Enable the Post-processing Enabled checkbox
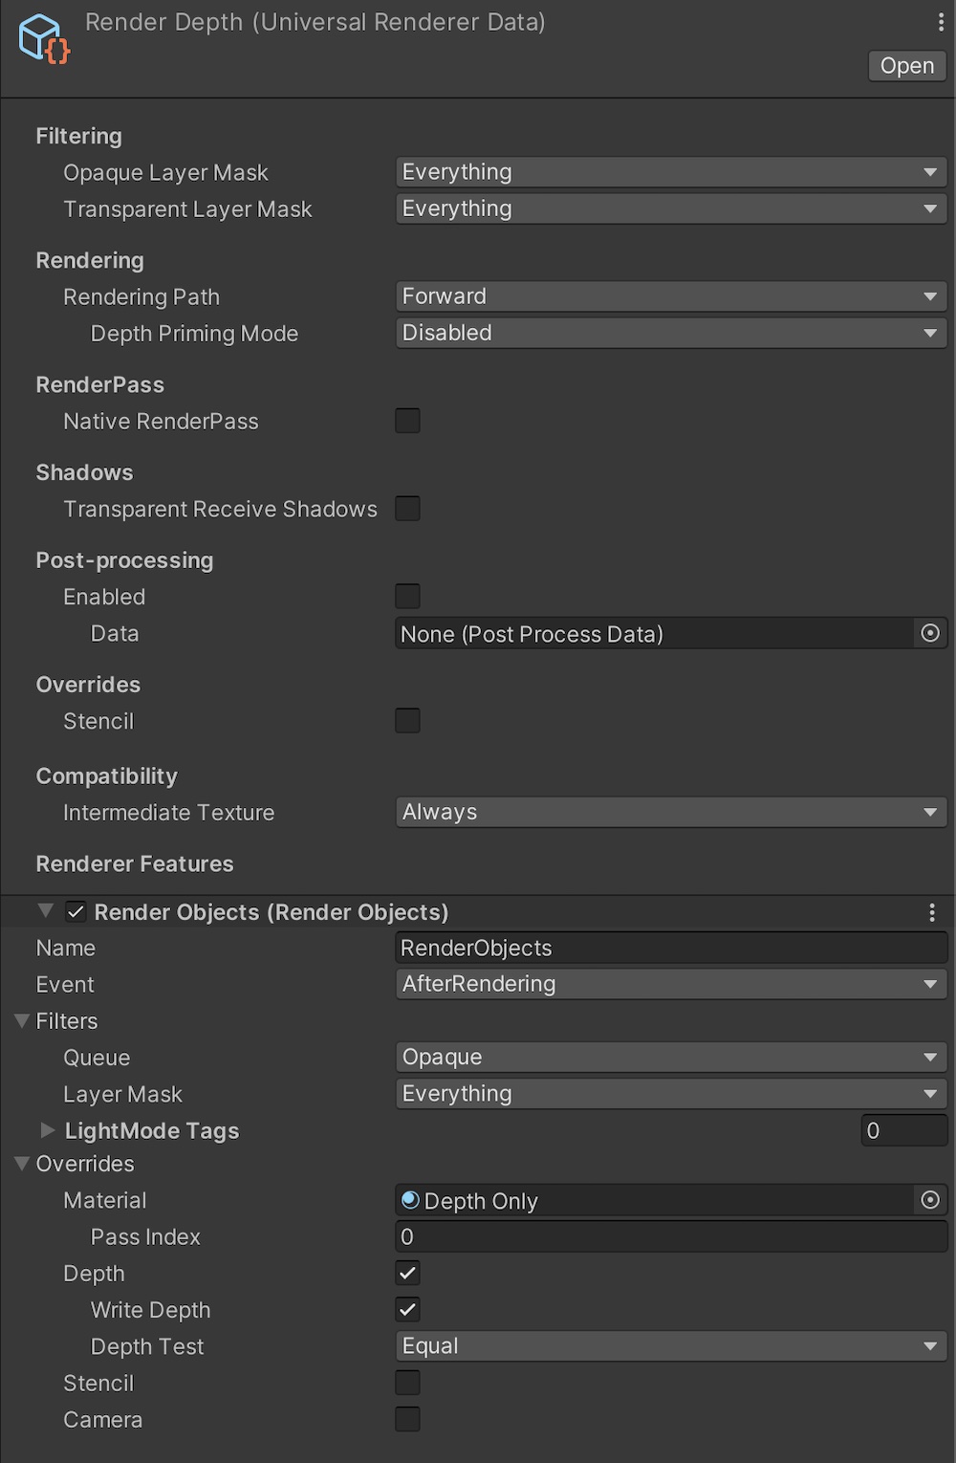This screenshot has height=1463, width=956. (407, 597)
